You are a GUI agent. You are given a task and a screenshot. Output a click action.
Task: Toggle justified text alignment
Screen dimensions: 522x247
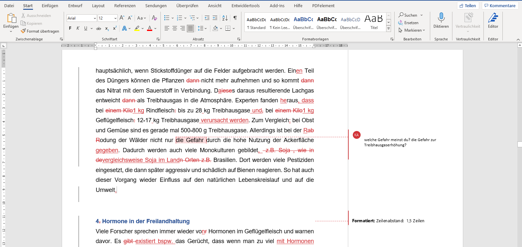tap(190, 28)
